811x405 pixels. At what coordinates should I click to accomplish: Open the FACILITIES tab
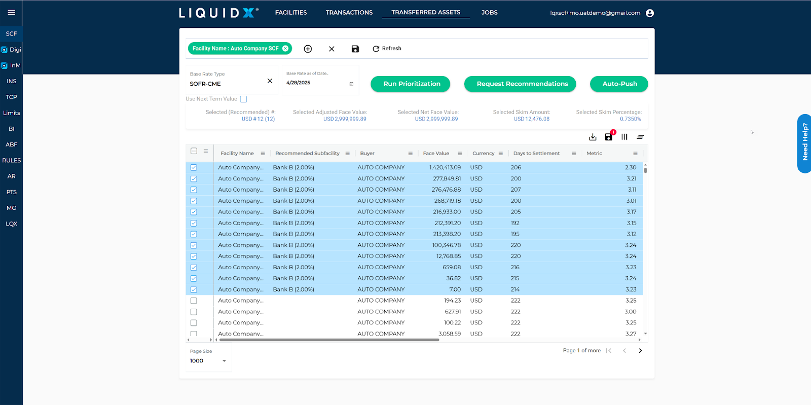tap(291, 13)
